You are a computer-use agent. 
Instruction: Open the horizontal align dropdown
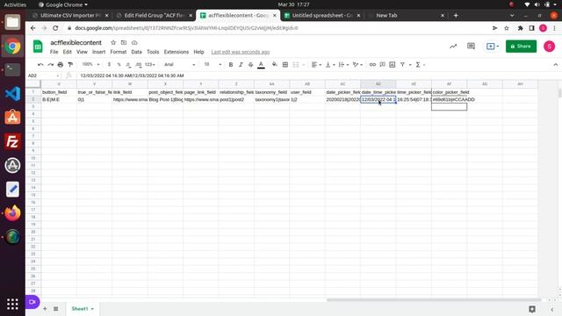(316, 64)
